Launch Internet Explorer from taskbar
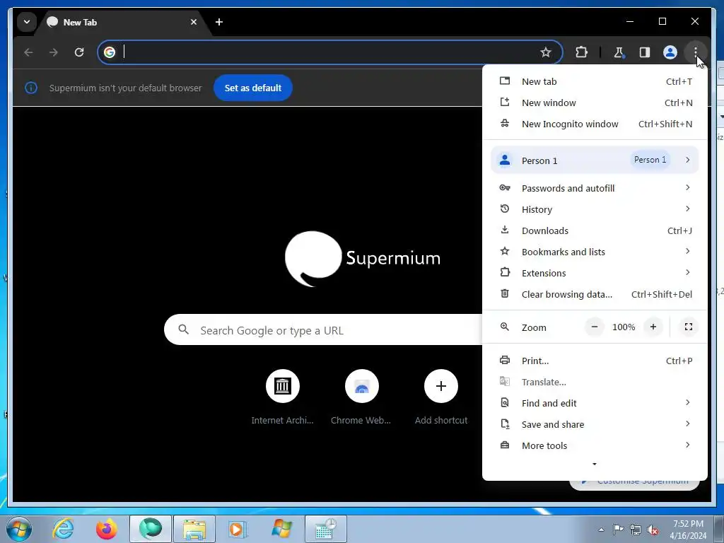This screenshot has width=724, height=543. [63, 529]
